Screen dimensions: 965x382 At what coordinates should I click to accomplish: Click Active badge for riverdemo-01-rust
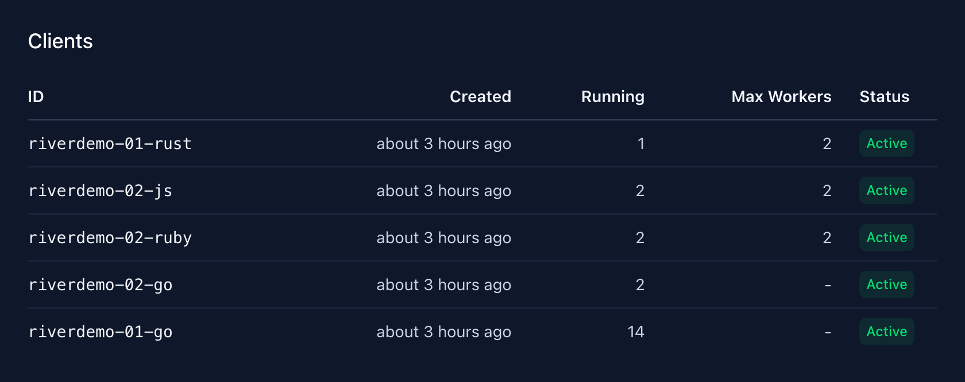tap(886, 143)
